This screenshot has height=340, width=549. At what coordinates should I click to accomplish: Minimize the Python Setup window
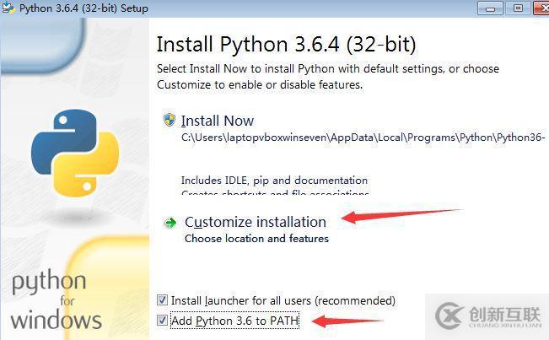click(491, 8)
